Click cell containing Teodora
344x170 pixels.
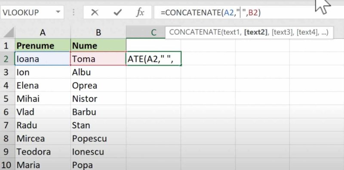tap(43, 152)
